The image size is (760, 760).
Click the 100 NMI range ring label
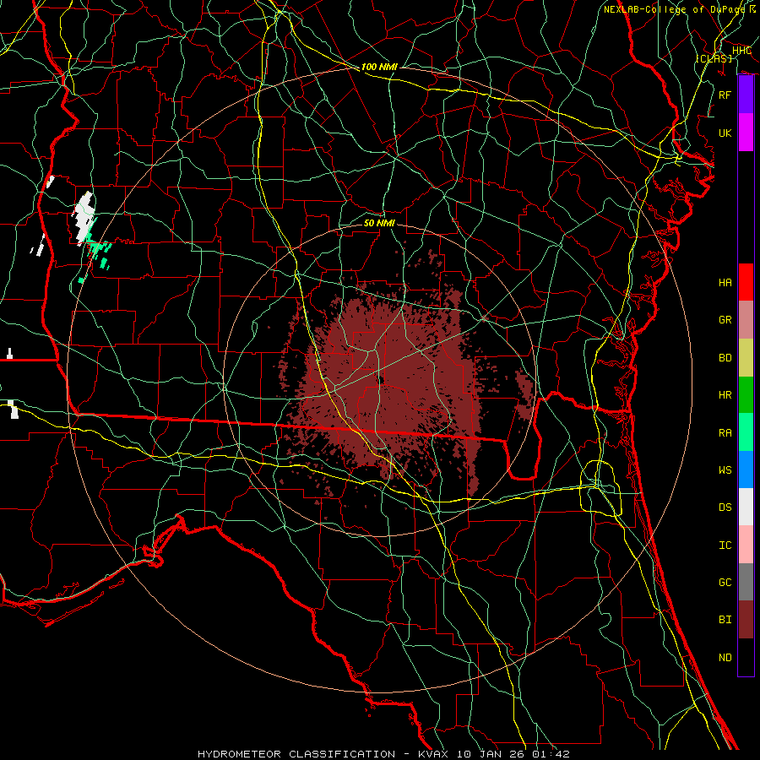[379, 67]
